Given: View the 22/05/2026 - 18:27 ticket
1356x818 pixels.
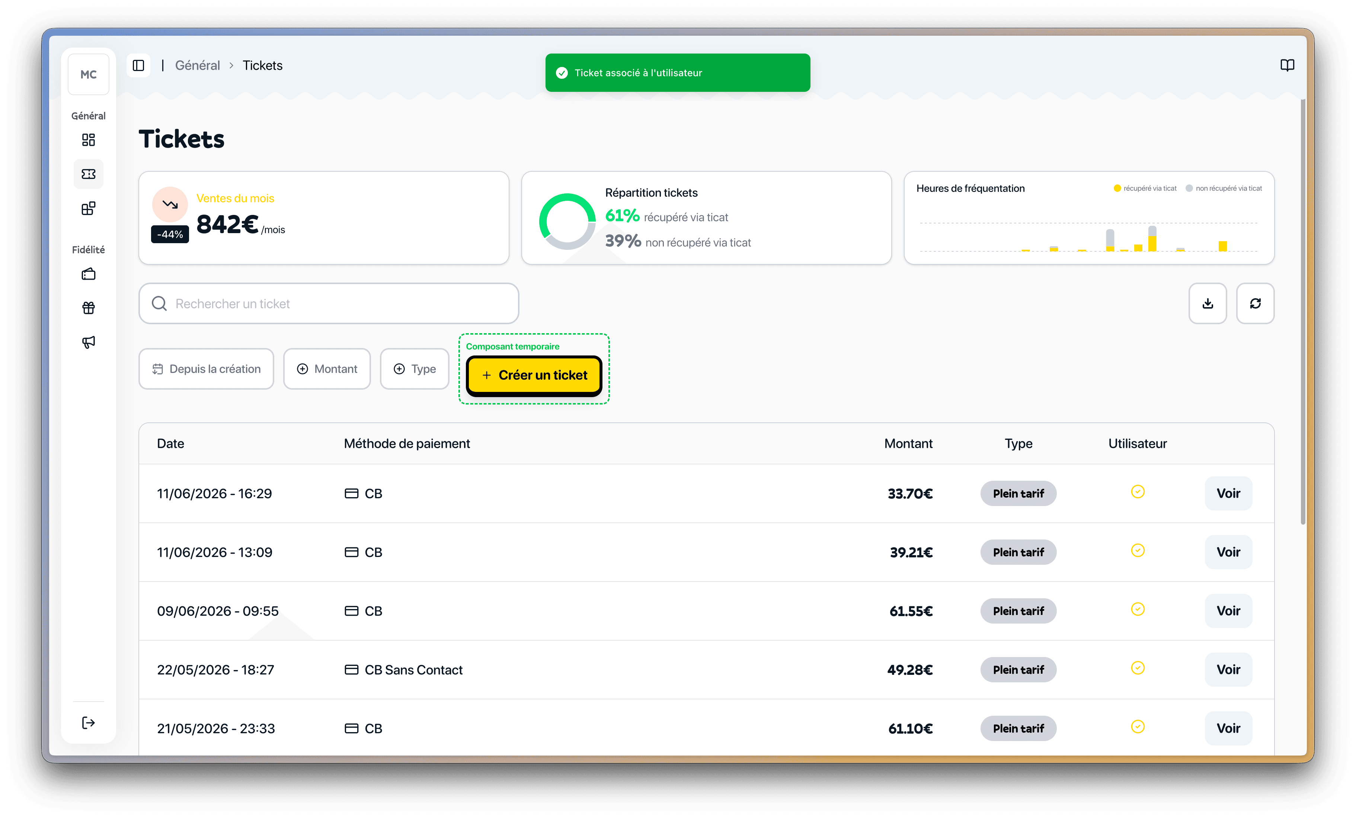Looking at the screenshot, I should [x=1228, y=670].
